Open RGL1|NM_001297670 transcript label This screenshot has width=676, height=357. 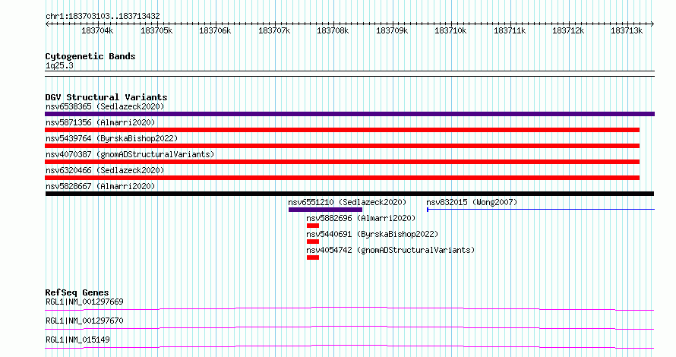point(84,321)
